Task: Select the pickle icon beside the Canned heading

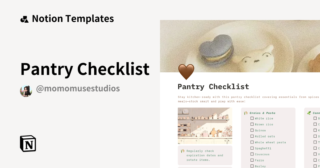Action: pyautogui.click(x=308, y=113)
